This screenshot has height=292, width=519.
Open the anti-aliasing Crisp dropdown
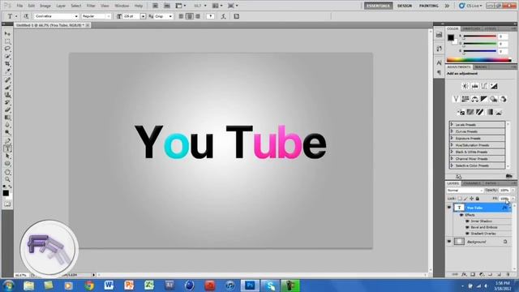coord(170,16)
